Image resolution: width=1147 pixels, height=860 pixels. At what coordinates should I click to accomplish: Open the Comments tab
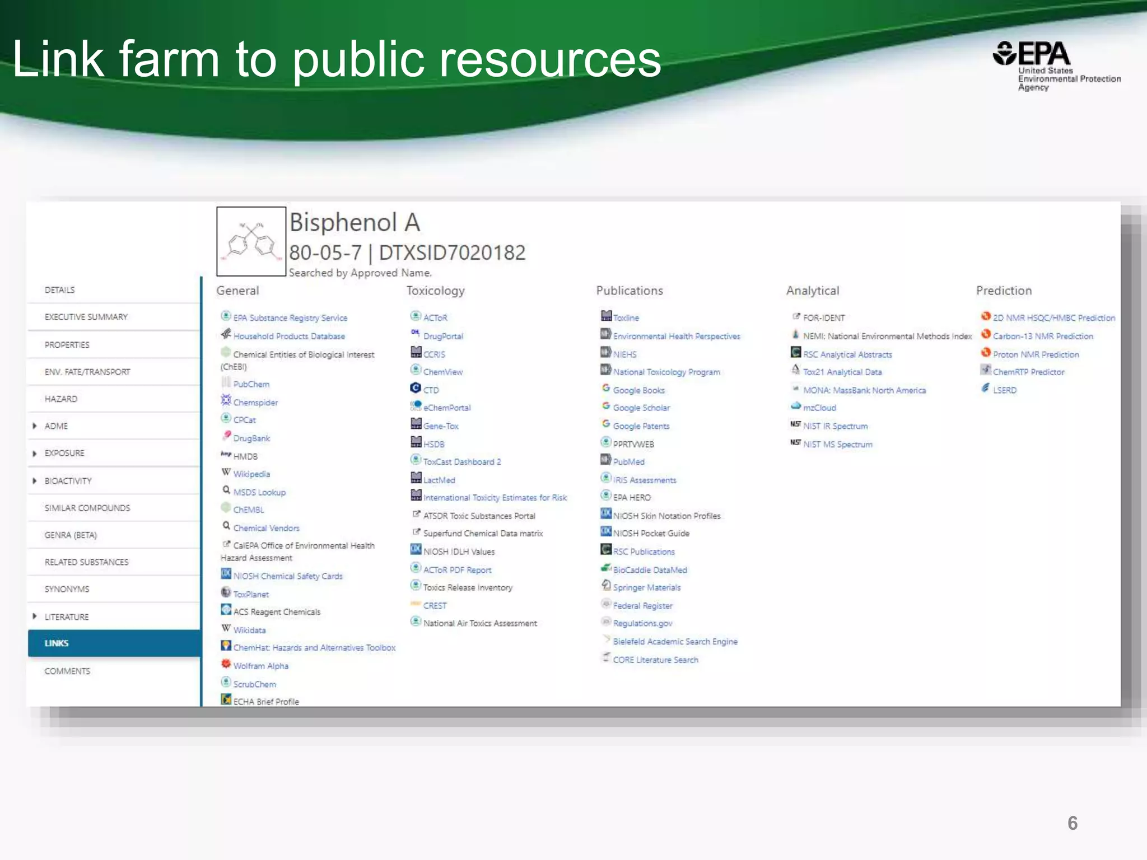point(114,671)
